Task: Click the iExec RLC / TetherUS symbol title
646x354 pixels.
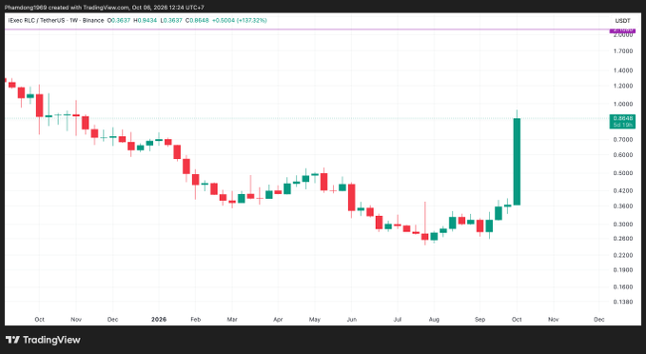Action: click(56, 20)
